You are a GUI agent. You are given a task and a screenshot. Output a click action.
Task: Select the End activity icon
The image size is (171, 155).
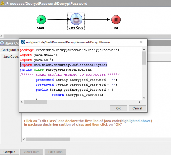(116, 20)
